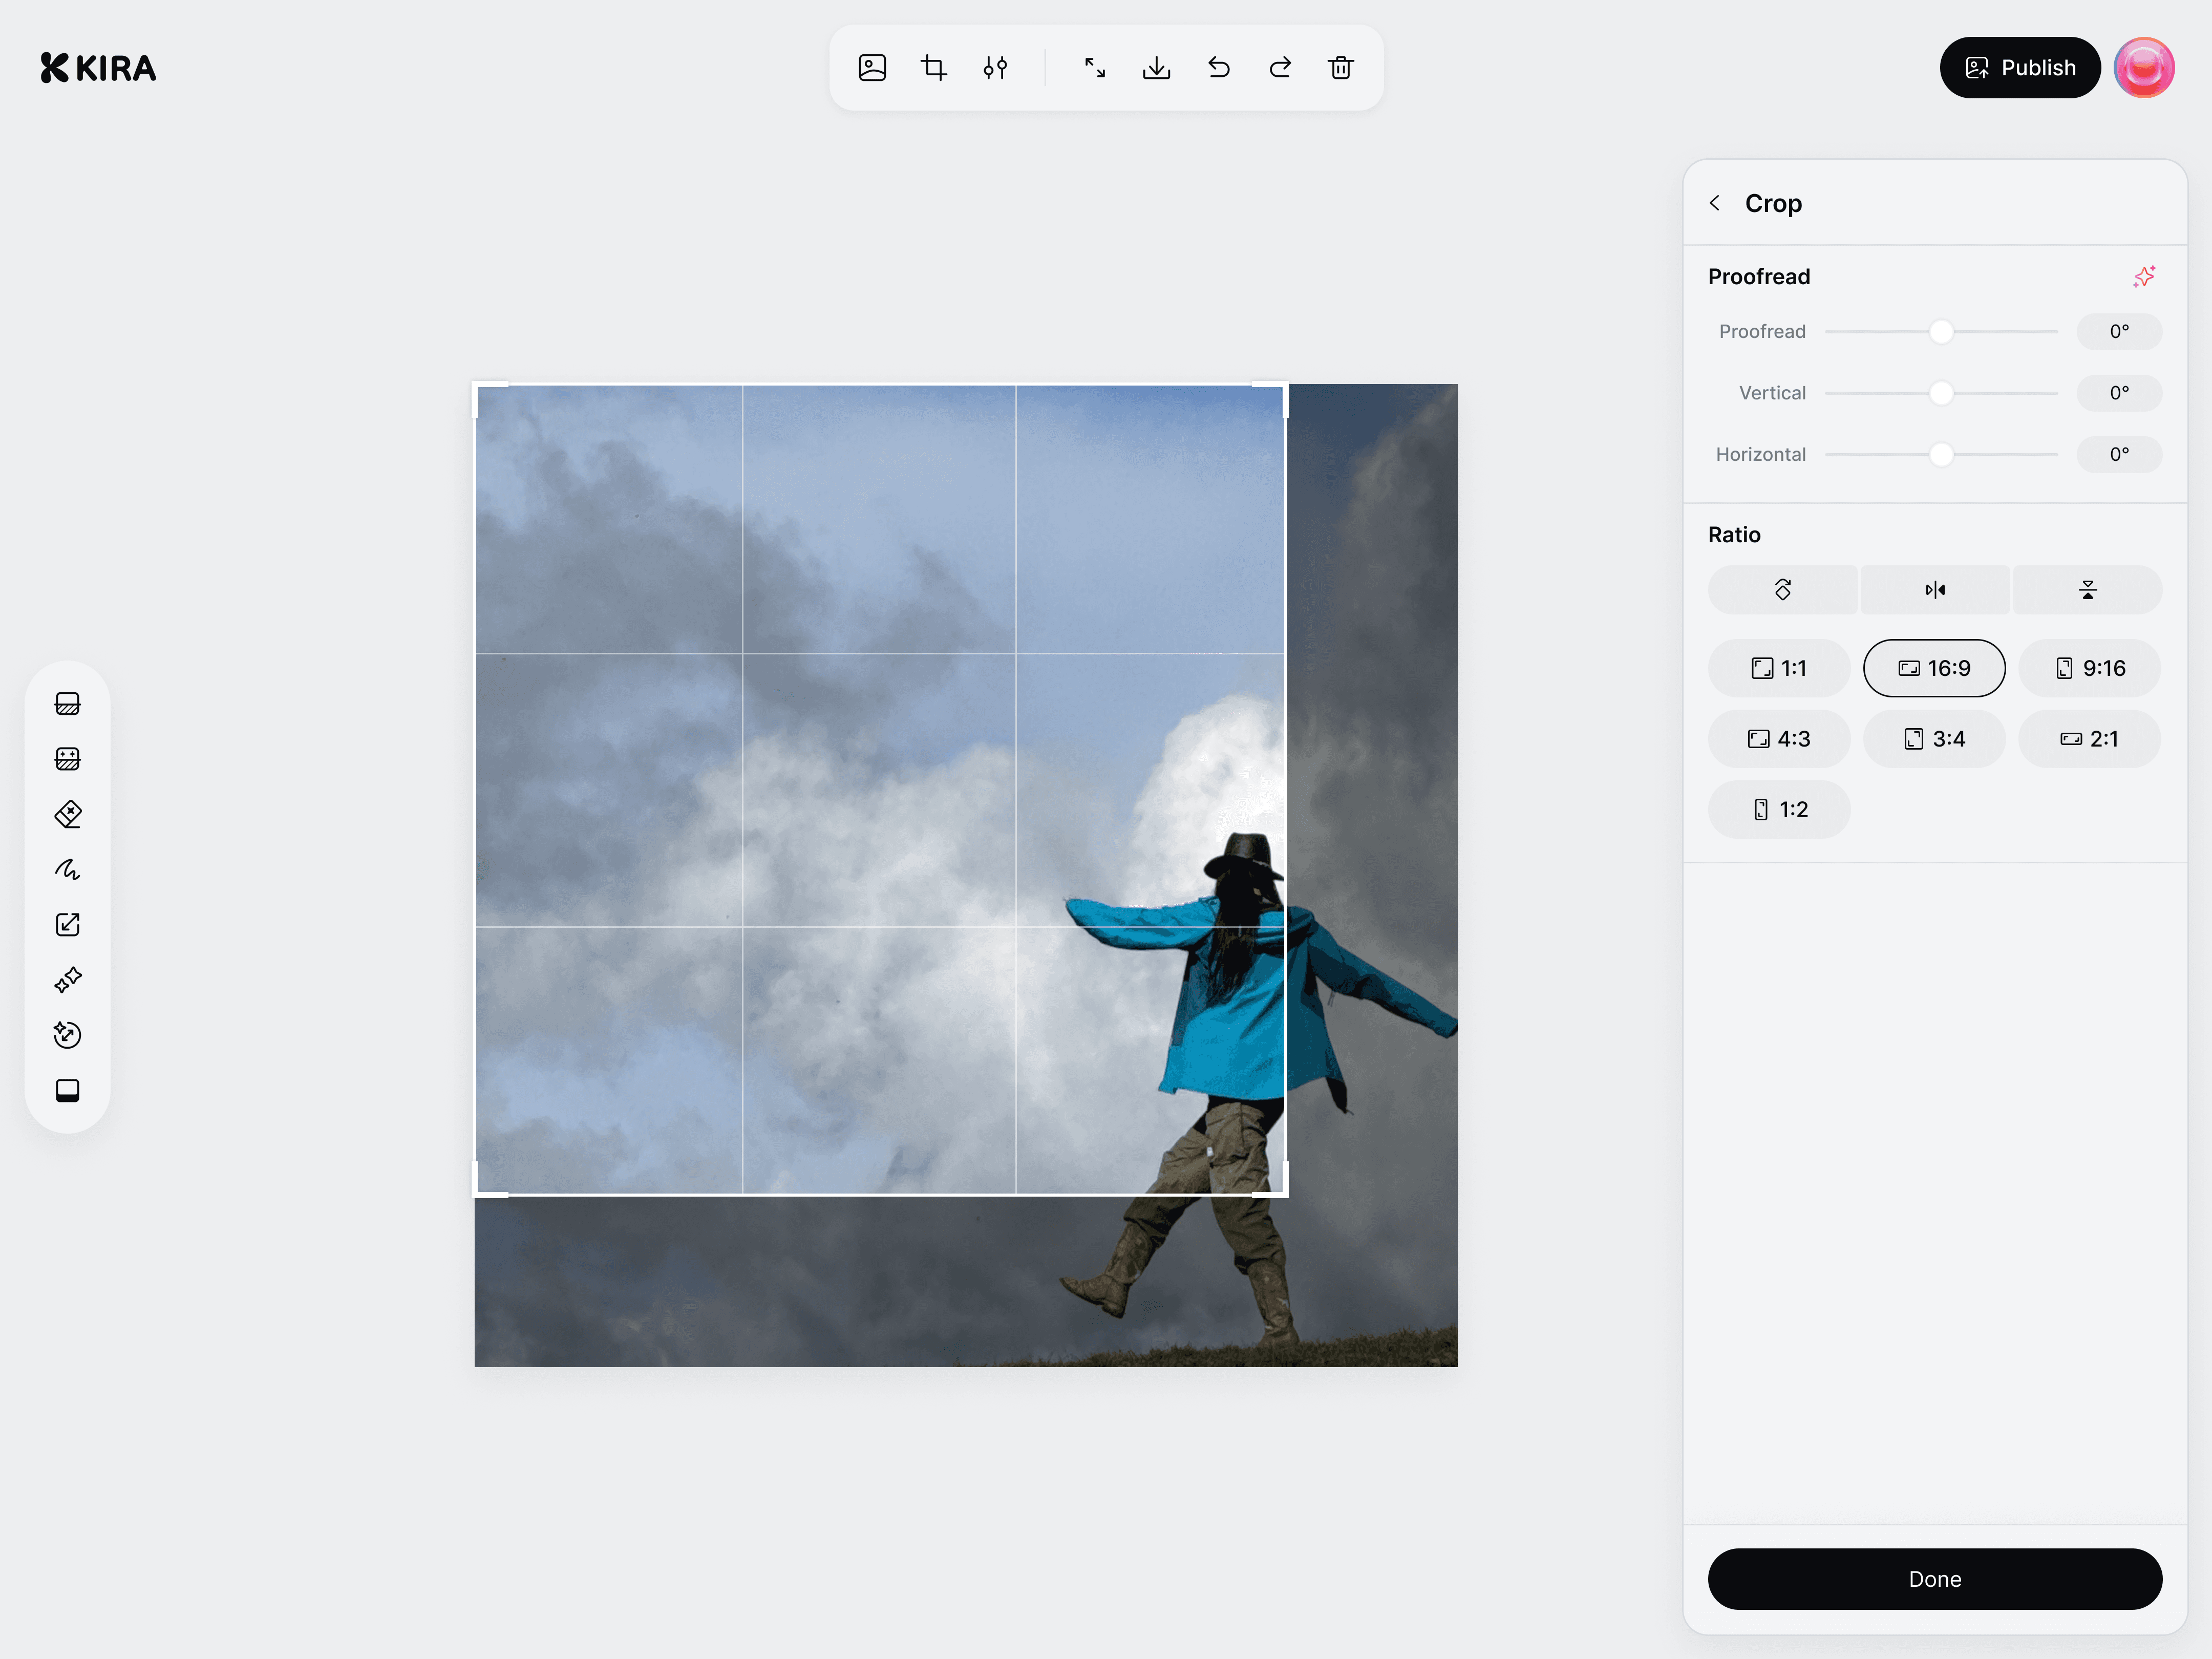Select the 1:1 aspect ratio
Image resolution: width=2212 pixels, height=1659 pixels.
click(x=1779, y=668)
